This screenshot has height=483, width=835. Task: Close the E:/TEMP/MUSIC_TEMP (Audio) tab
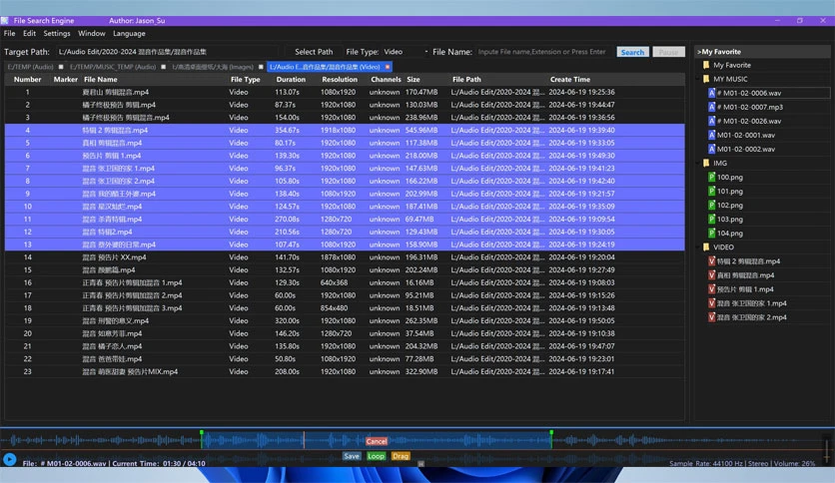(164, 67)
